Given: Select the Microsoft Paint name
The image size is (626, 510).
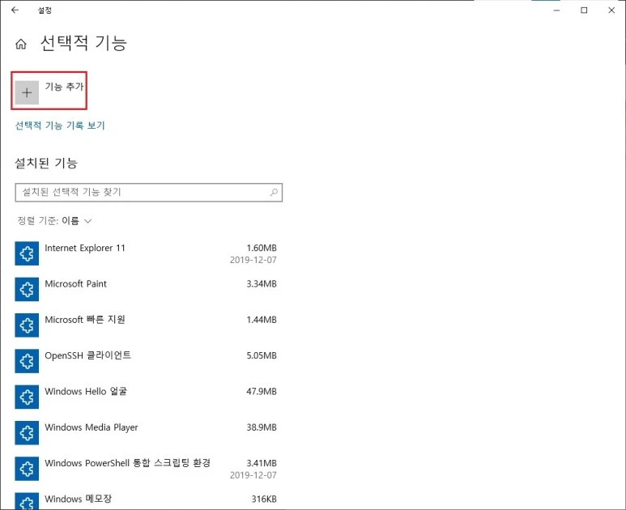Looking at the screenshot, I should (76, 283).
